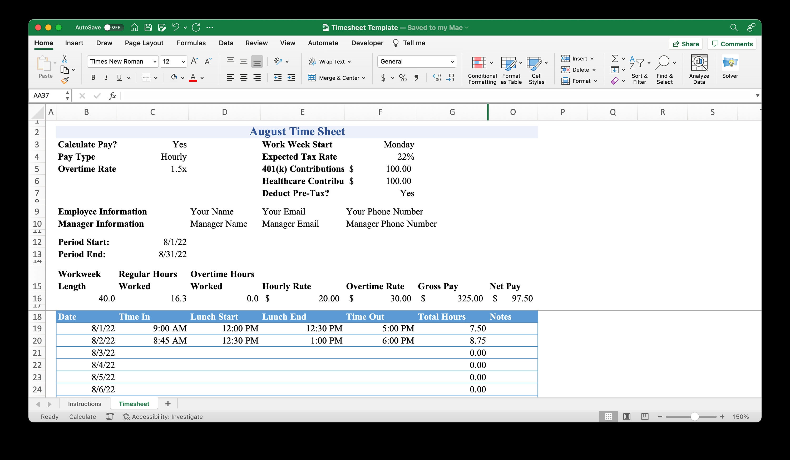The image size is (790, 460).
Task: Open the General number format dropdown
Action: (x=417, y=61)
